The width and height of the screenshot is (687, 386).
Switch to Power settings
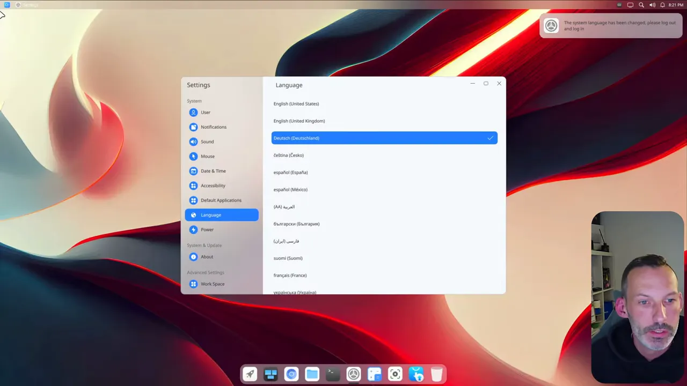click(x=207, y=229)
